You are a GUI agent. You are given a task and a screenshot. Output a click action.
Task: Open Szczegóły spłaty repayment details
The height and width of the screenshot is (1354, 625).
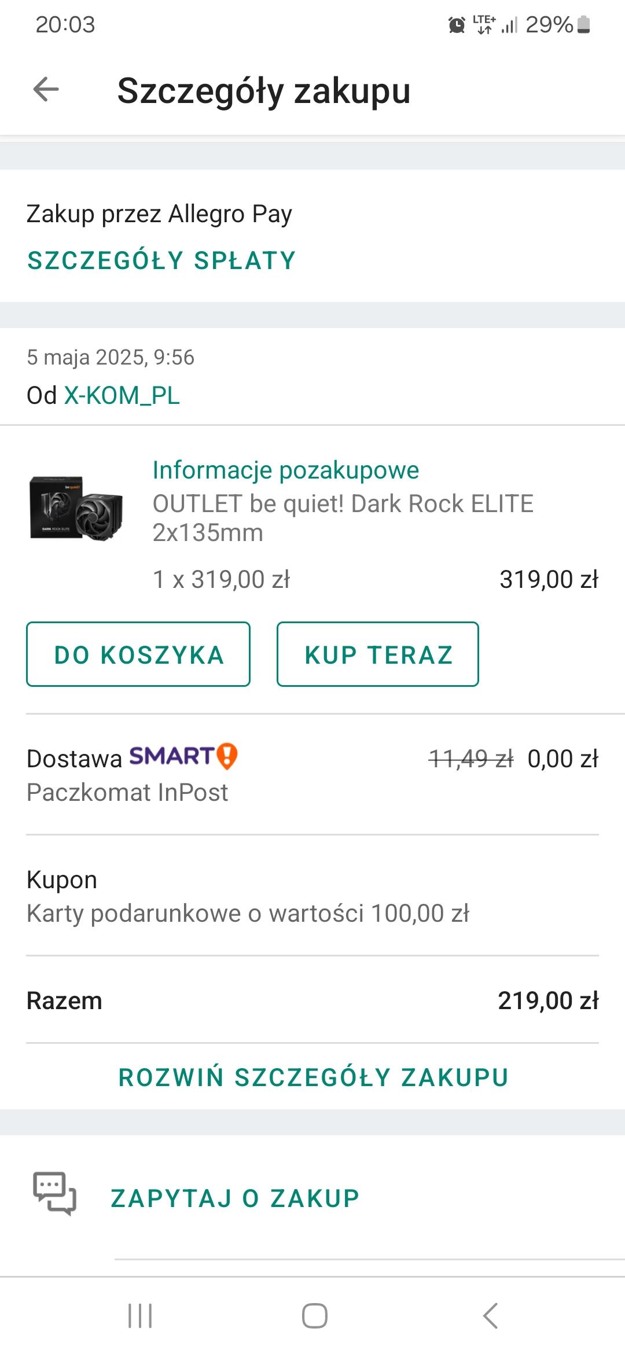click(161, 260)
